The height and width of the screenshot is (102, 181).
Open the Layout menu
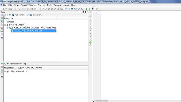point(66,5)
